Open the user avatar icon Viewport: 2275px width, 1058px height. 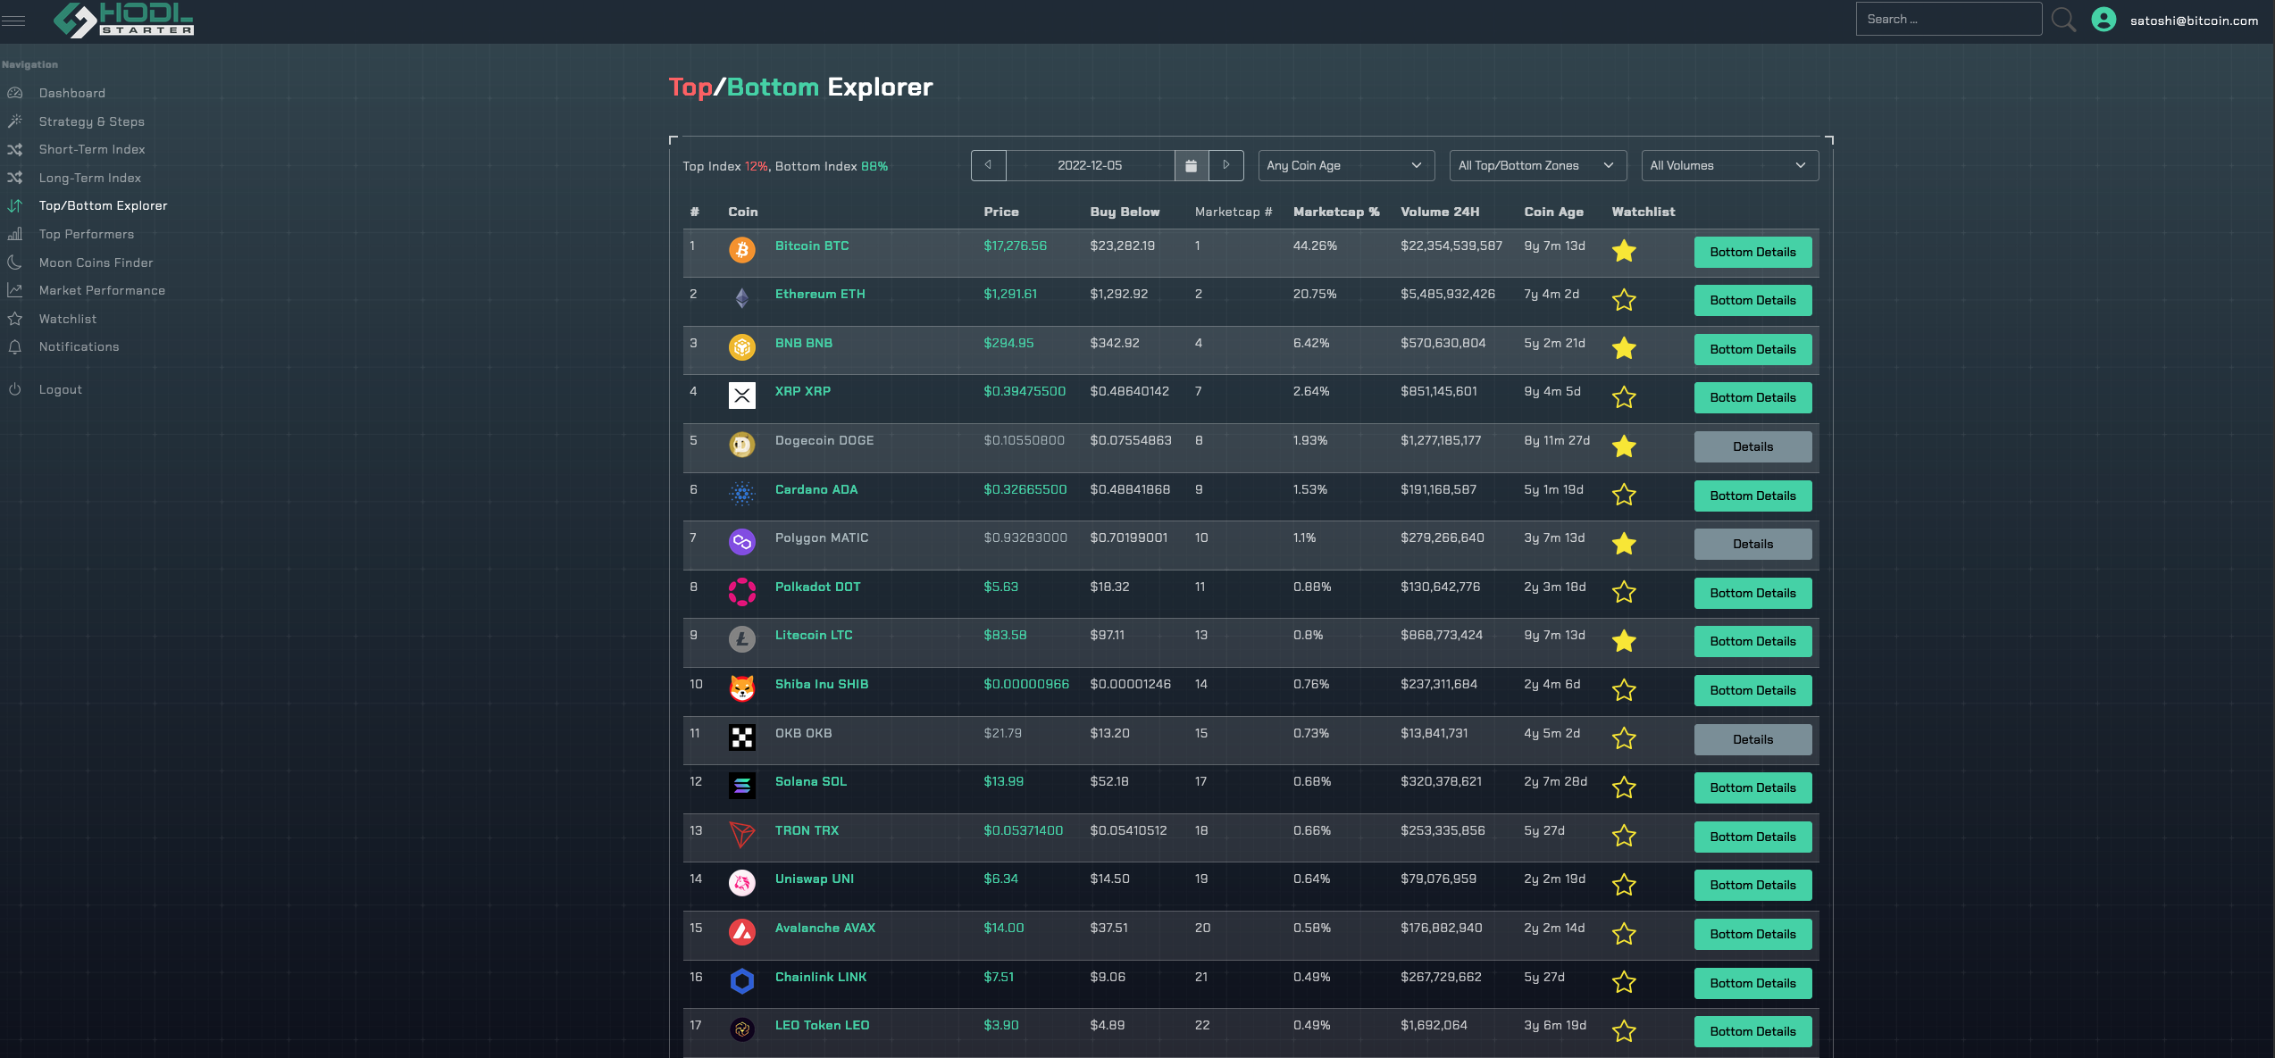[2104, 20]
